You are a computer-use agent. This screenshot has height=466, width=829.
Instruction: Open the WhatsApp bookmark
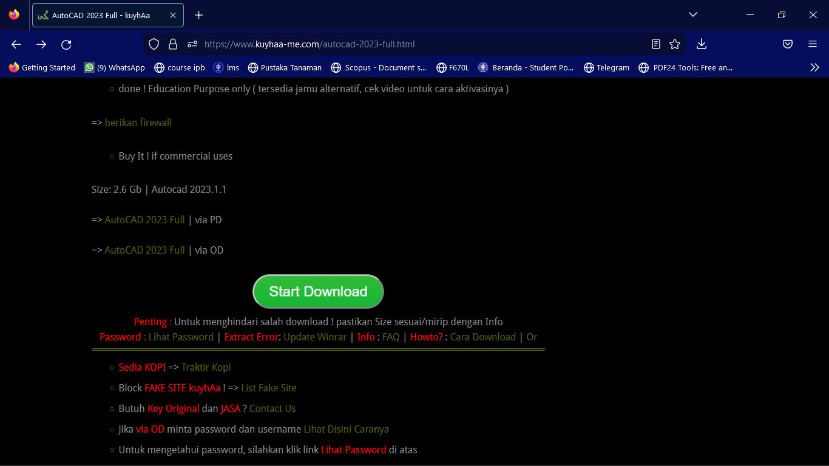tap(115, 67)
